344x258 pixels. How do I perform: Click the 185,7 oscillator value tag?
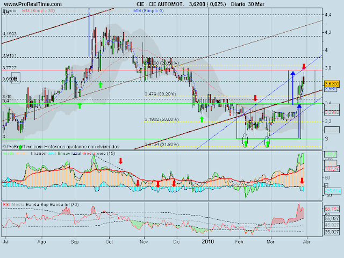click(331, 155)
